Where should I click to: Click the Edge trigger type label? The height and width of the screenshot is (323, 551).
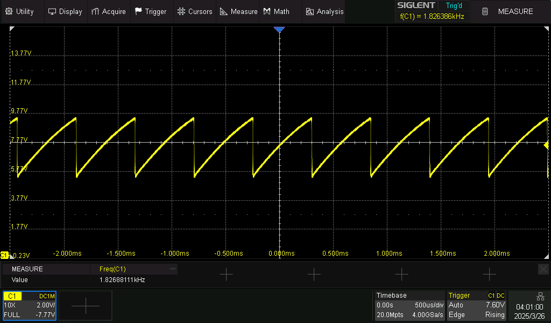point(456,315)
